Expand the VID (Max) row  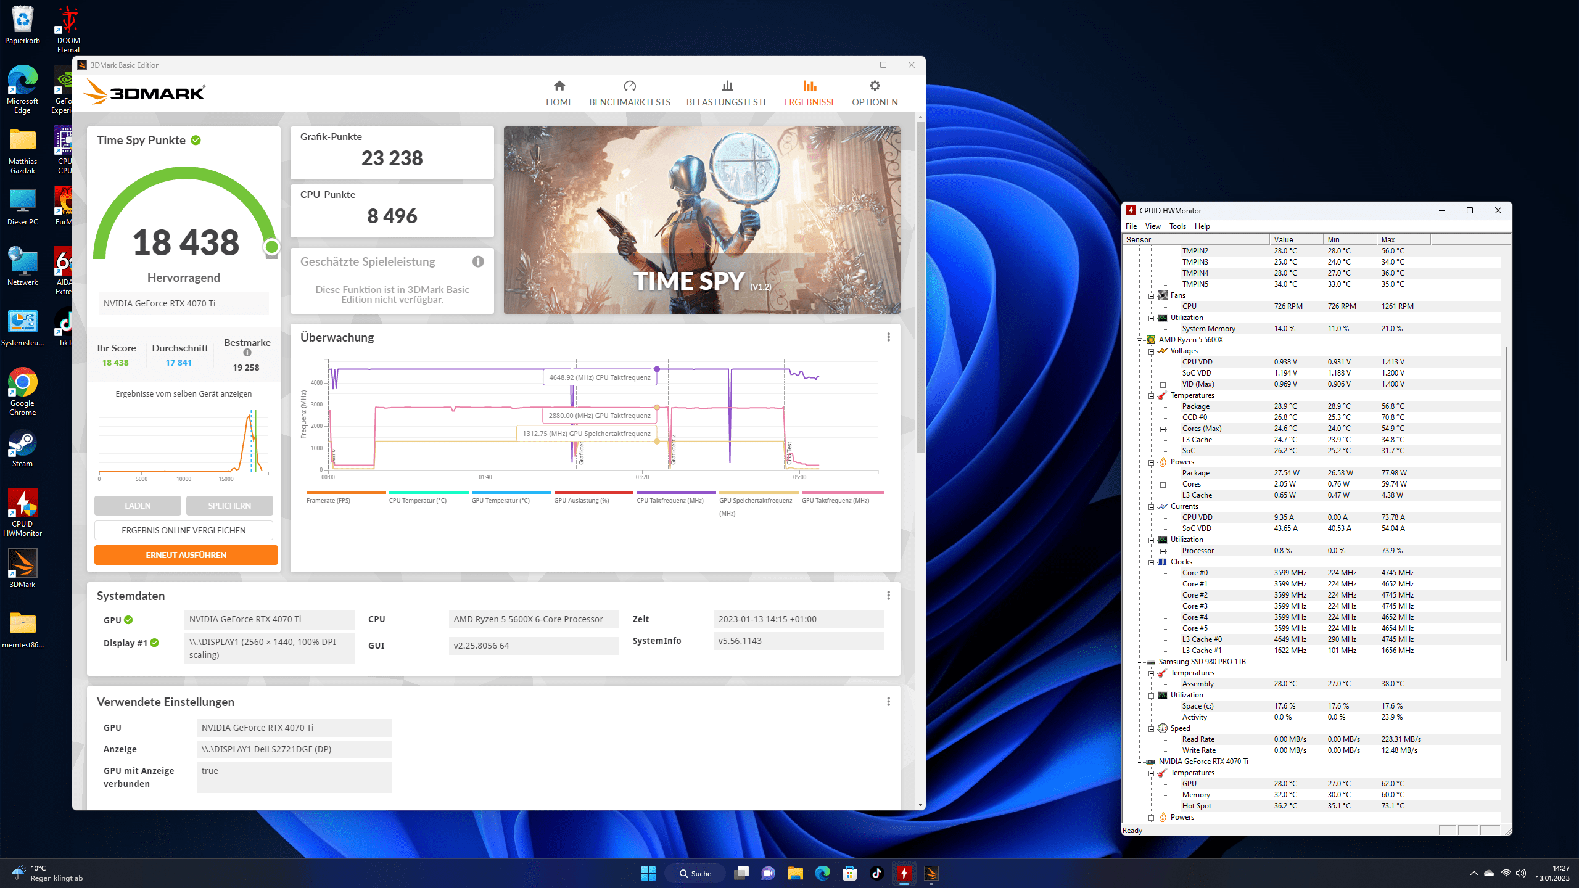pyautogui.click(x=1163, y=384)
